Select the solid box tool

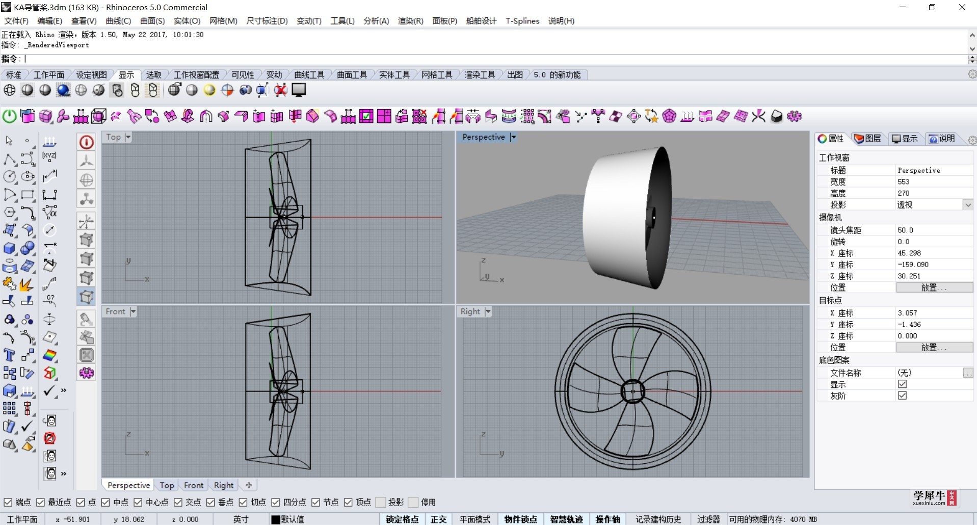pyautogui.click(x=9, y=248)
